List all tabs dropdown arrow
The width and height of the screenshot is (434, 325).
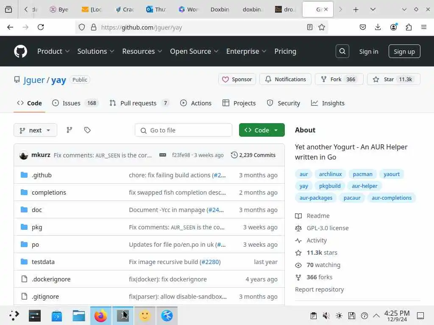(373, 9)
